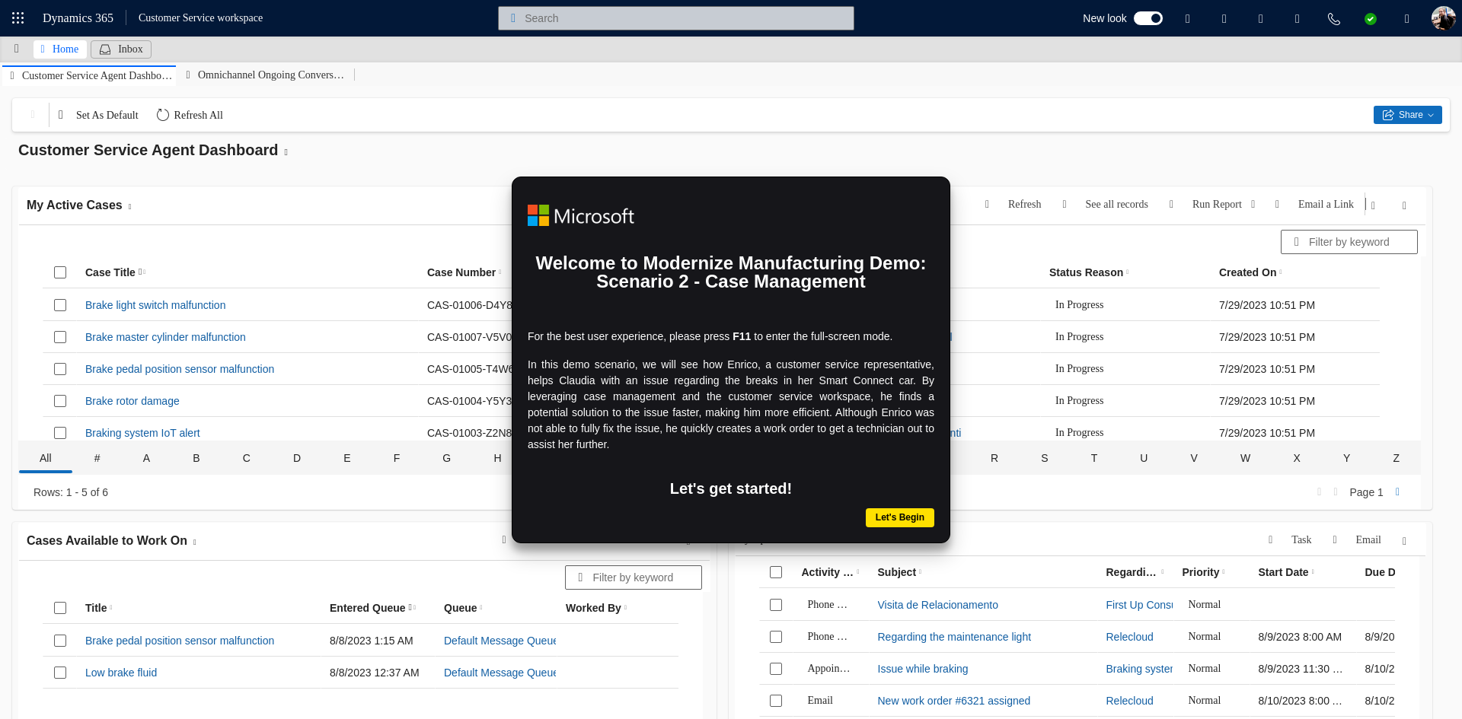The height and width of the screenshot is (719, 1462).
Task: Click the Share button icon
Action: (x=1387, y=115)
